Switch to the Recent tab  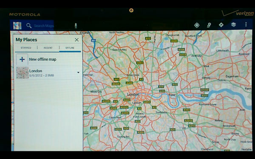[48, 47]
